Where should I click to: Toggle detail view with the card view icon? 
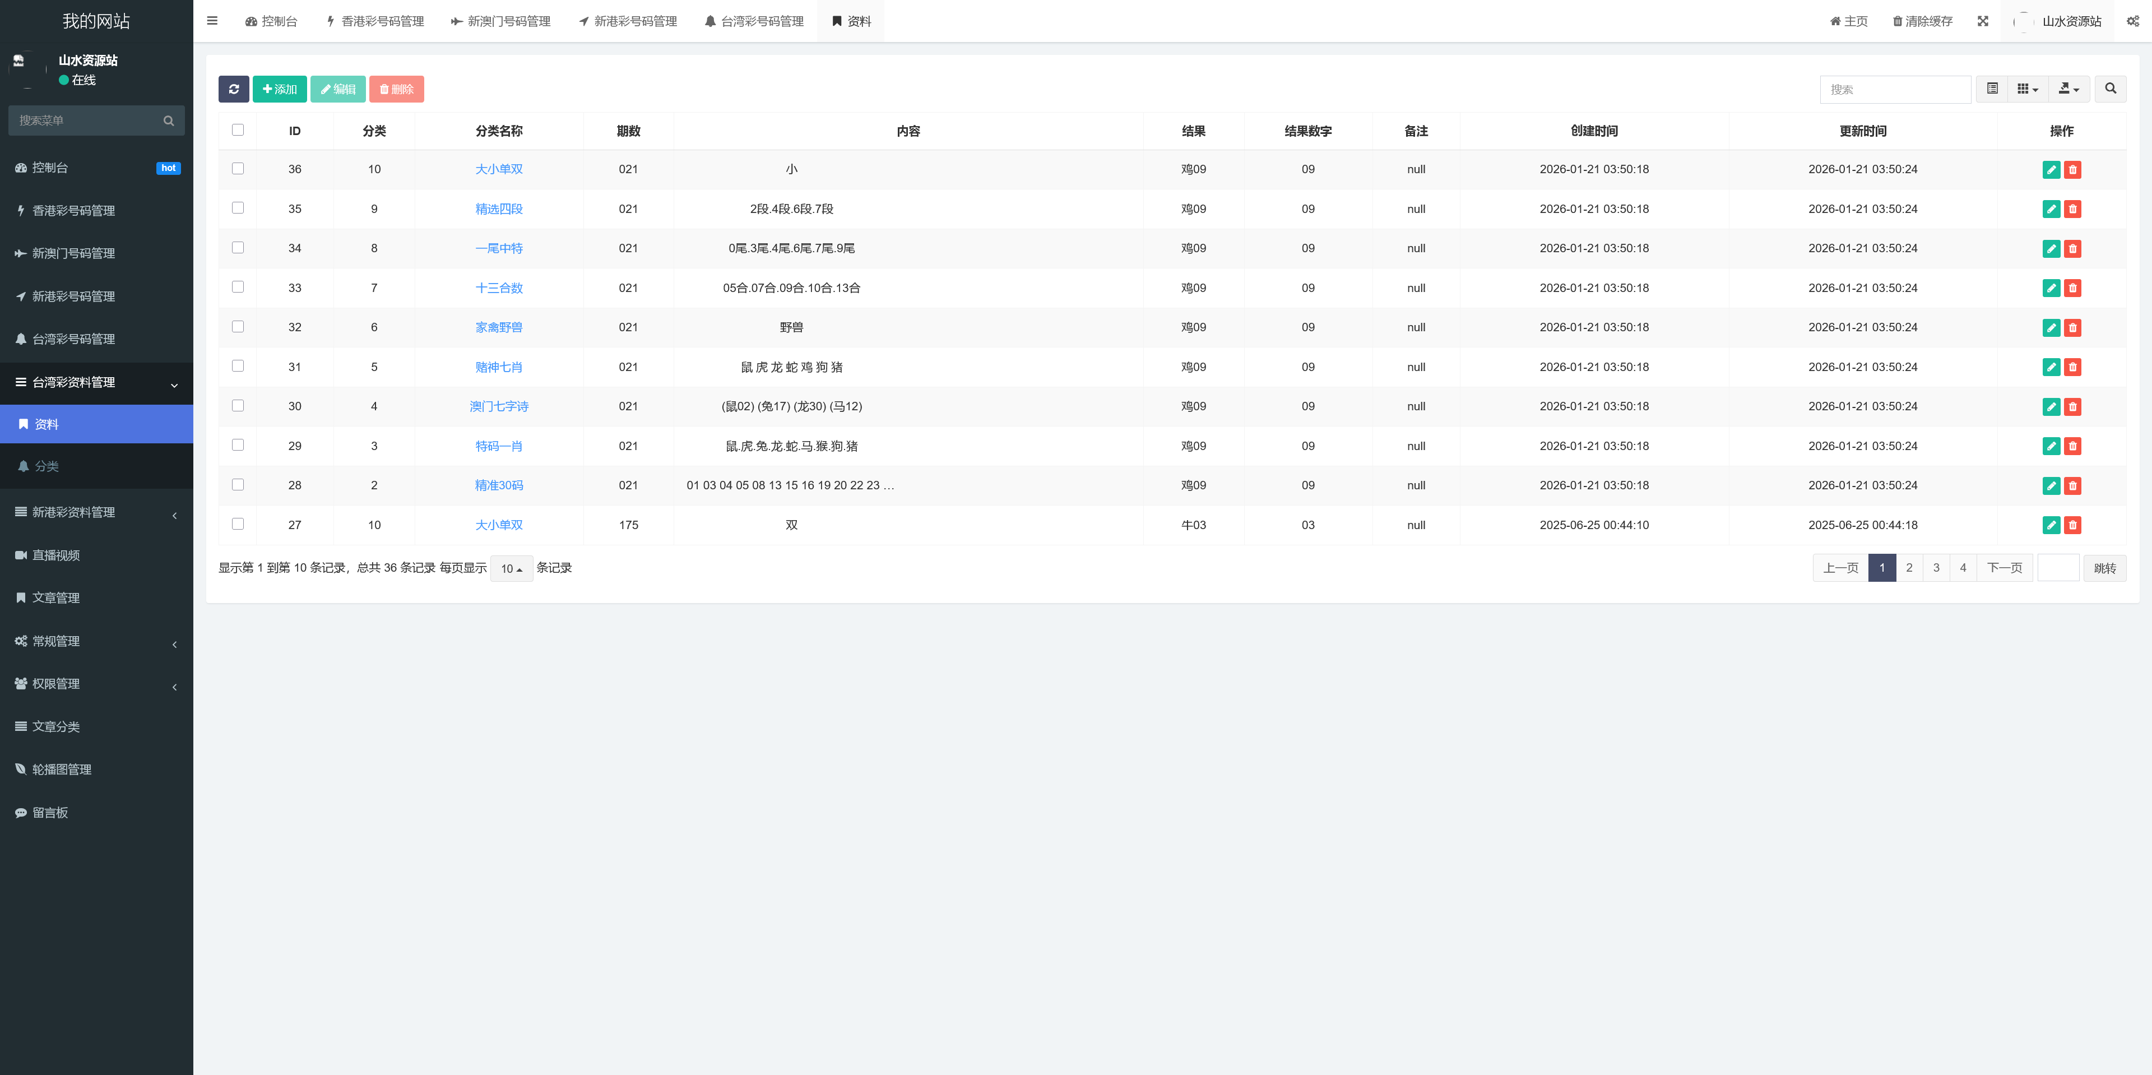1992,89
